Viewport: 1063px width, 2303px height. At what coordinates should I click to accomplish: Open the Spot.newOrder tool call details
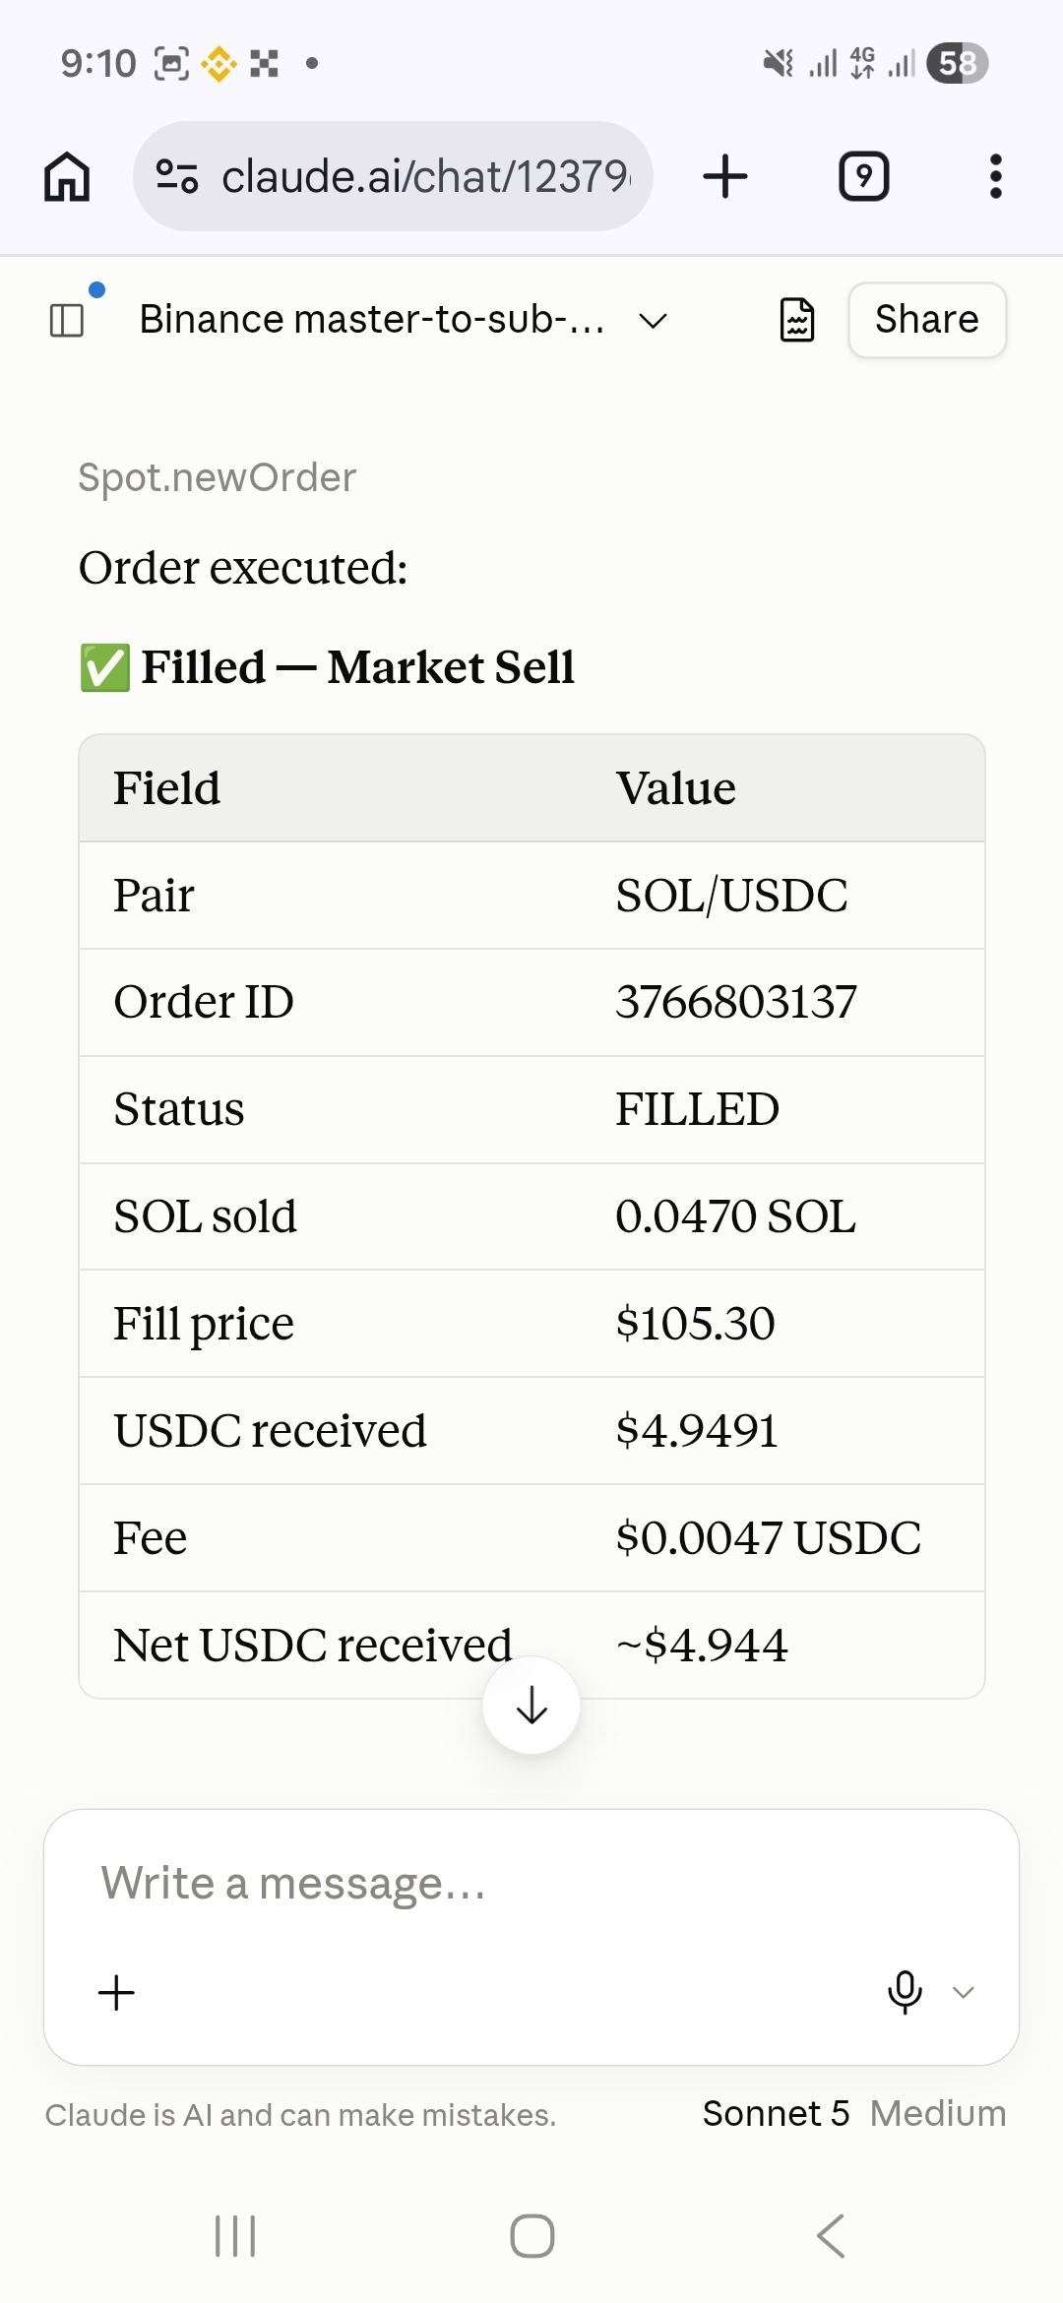(218, 477)
